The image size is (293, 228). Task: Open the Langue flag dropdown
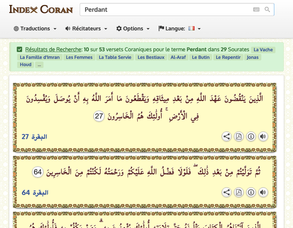tap(180, 28)
